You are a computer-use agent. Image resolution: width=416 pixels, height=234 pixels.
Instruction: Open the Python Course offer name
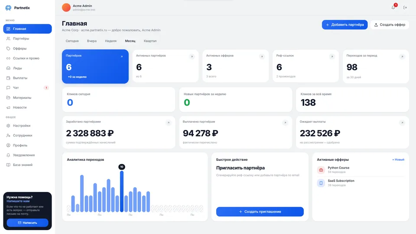tap(338, 168)
